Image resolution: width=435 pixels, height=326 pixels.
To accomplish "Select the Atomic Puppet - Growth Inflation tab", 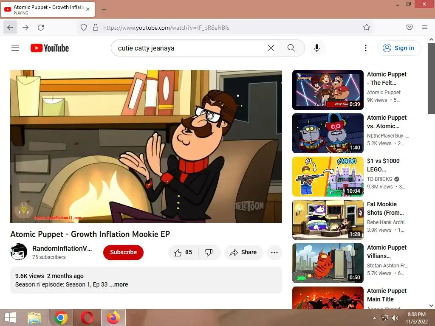I will pos(48,9).
